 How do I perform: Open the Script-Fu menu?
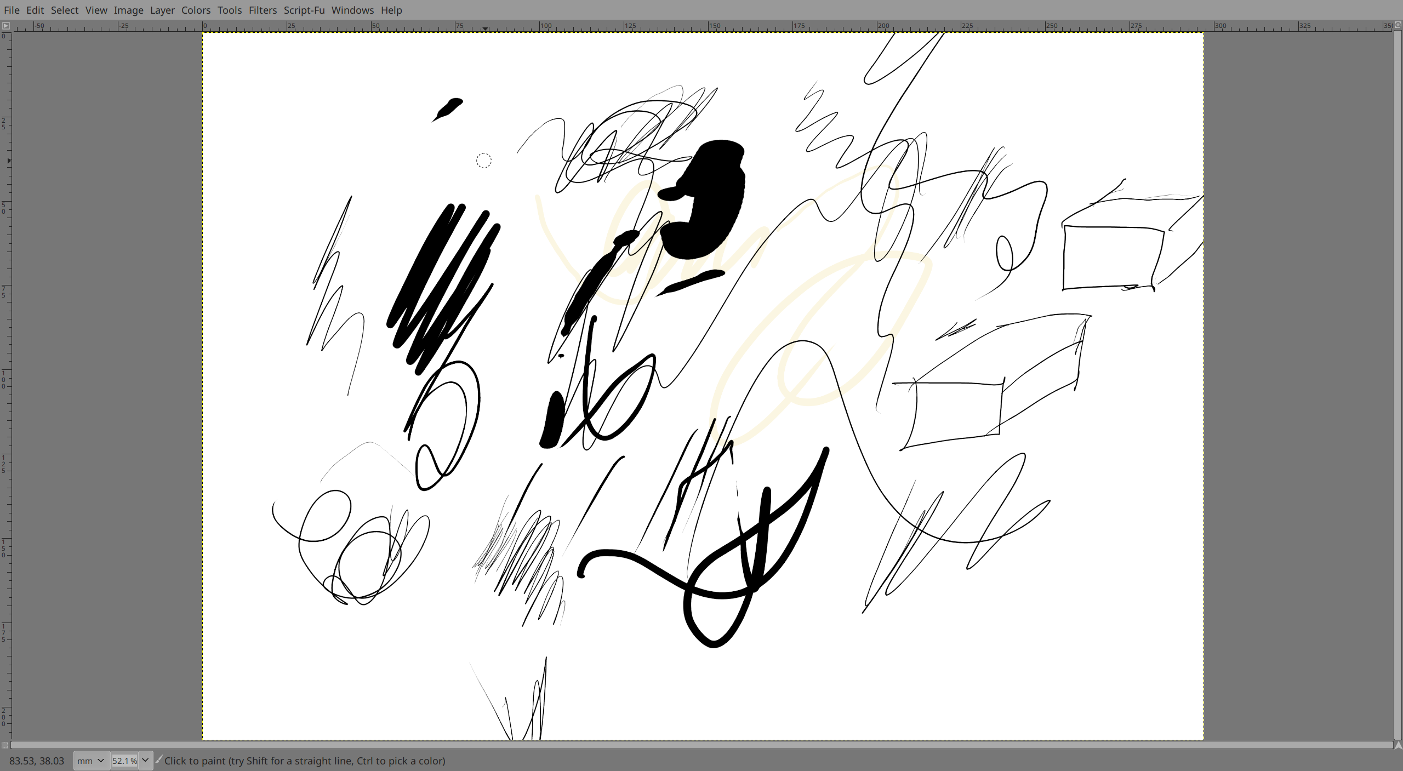pos(304,10)
